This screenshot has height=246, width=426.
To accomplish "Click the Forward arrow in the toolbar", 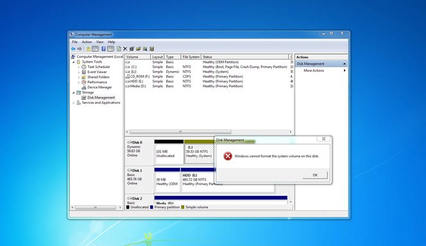I will click(x=80, y=49).
